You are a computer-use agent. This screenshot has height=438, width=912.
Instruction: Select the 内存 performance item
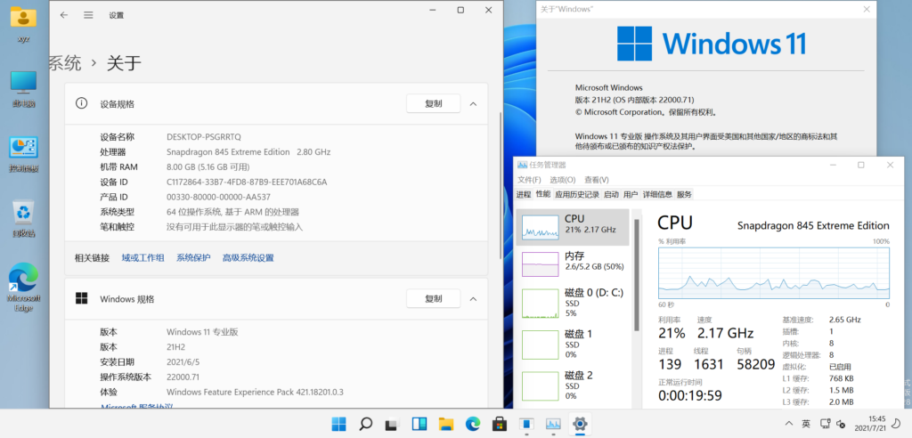(573, 264)
